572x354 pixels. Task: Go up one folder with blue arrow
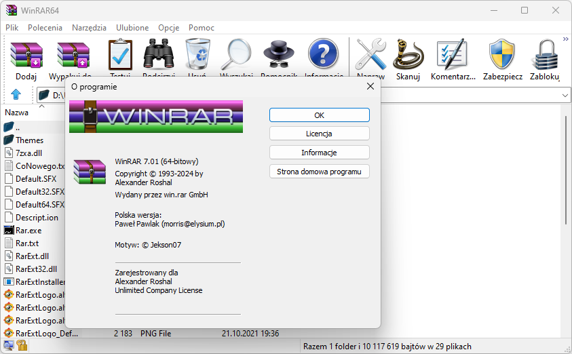pyautogui.click(x=16, y=94)
